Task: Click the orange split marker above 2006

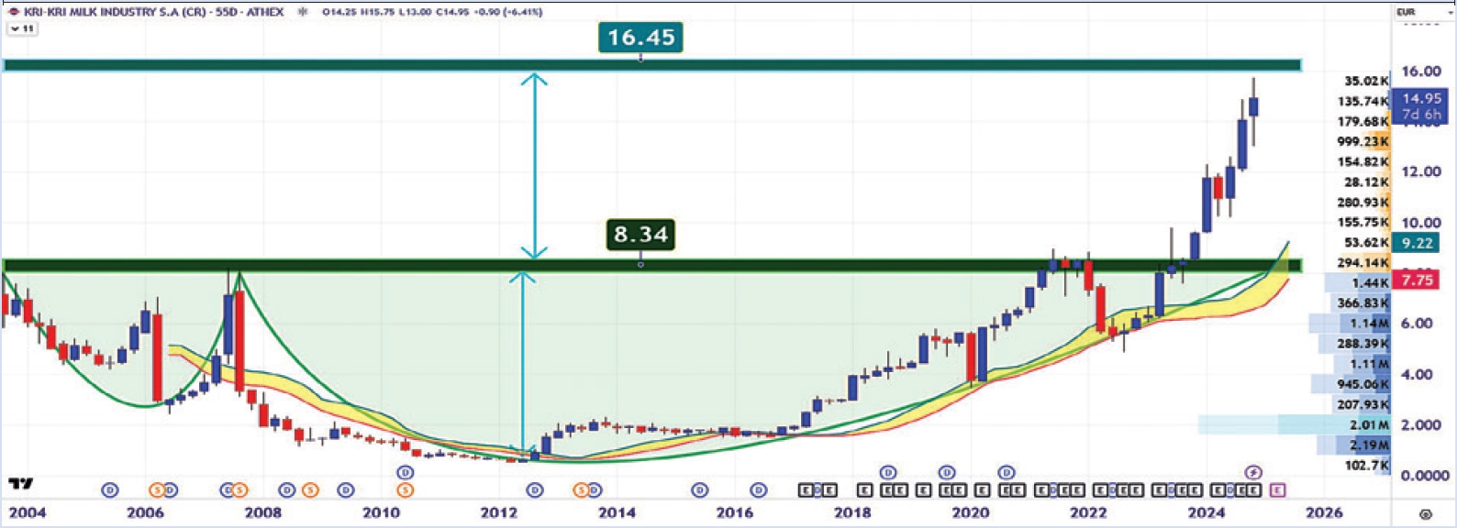Action: 157,490
